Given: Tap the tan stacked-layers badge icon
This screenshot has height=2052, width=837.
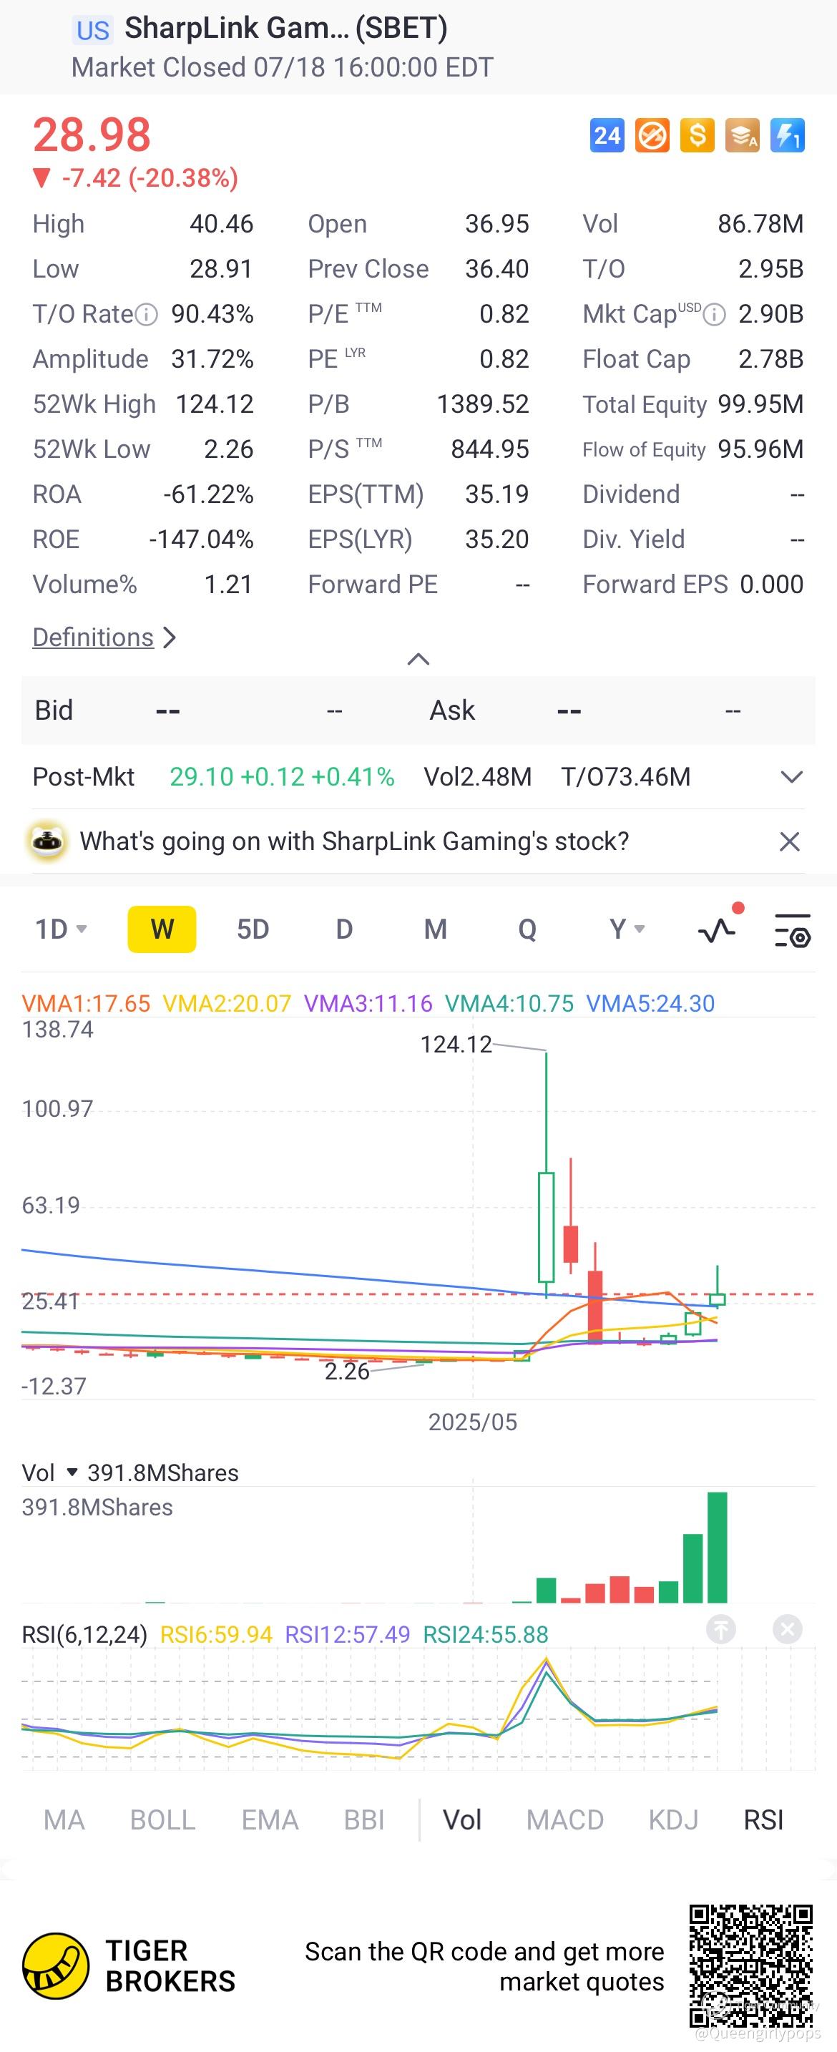Looking at the screenshot, I should 743,135.
